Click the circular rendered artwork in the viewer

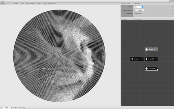point(59,56)
